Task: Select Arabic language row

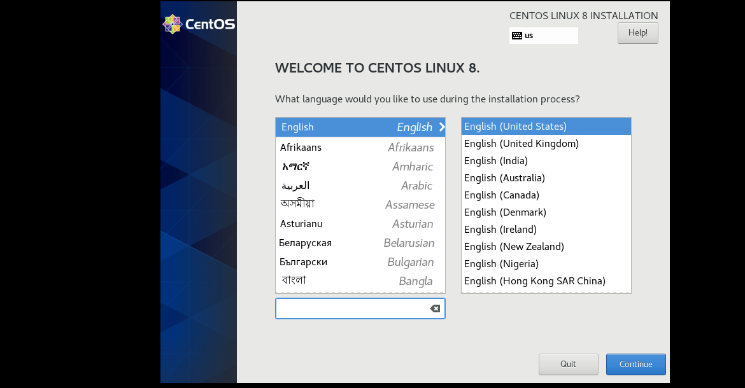Action: coord(360,186)
